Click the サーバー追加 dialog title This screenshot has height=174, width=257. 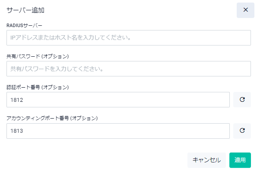[x=25, y=10]
